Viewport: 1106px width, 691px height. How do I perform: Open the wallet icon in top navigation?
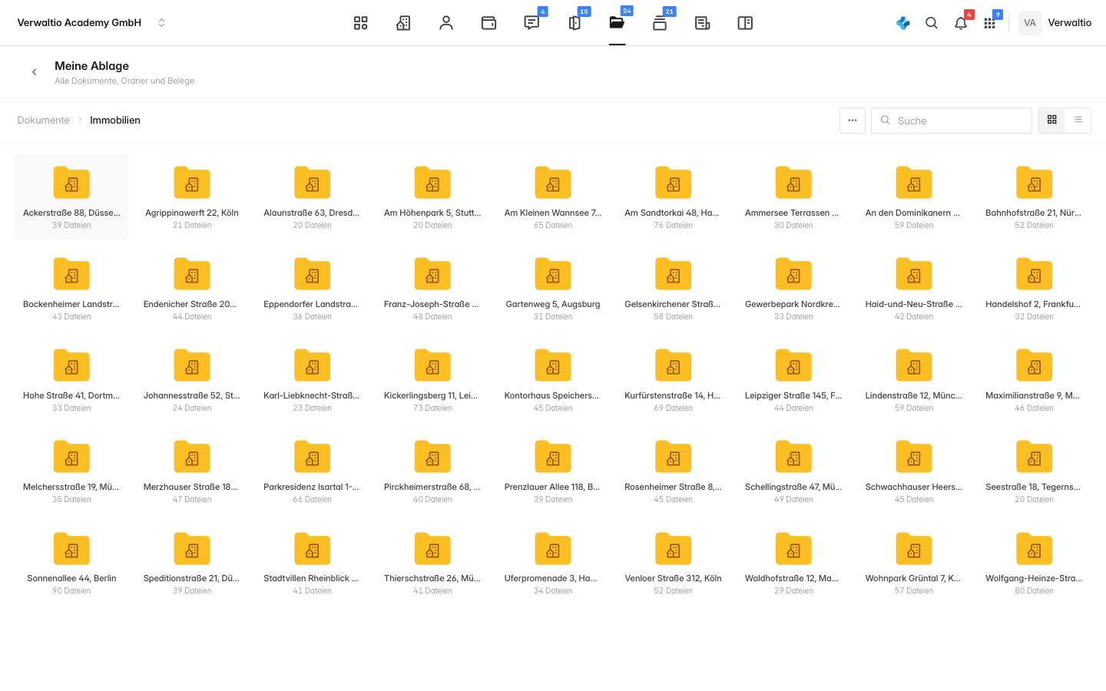[x=488, y=23]
